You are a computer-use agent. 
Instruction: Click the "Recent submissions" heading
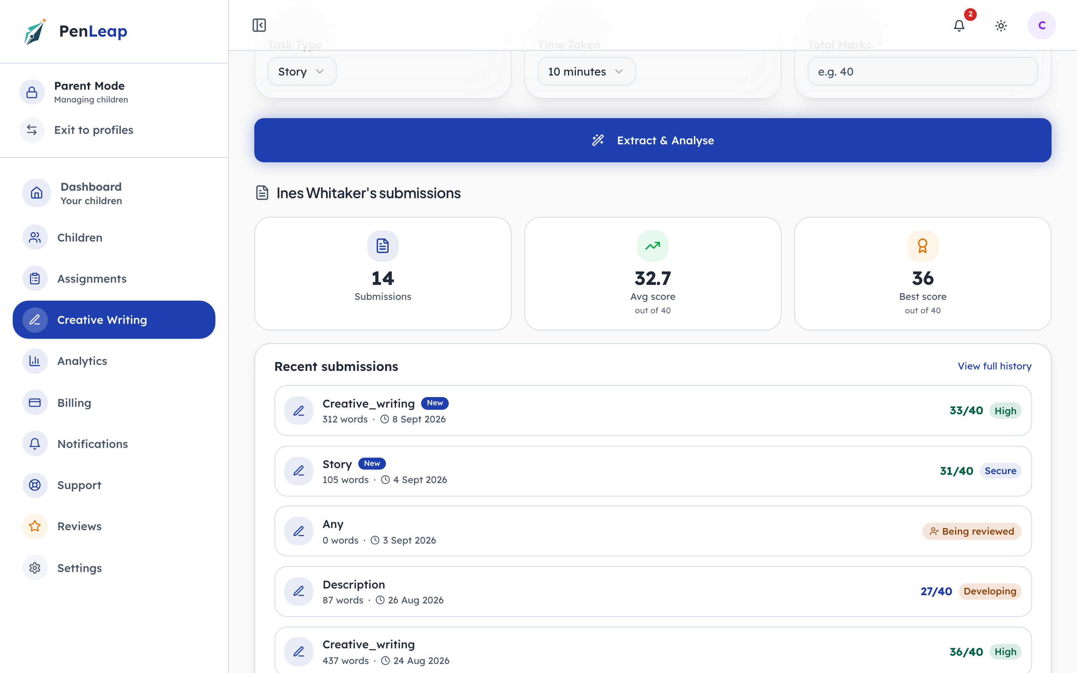(336, 366)
